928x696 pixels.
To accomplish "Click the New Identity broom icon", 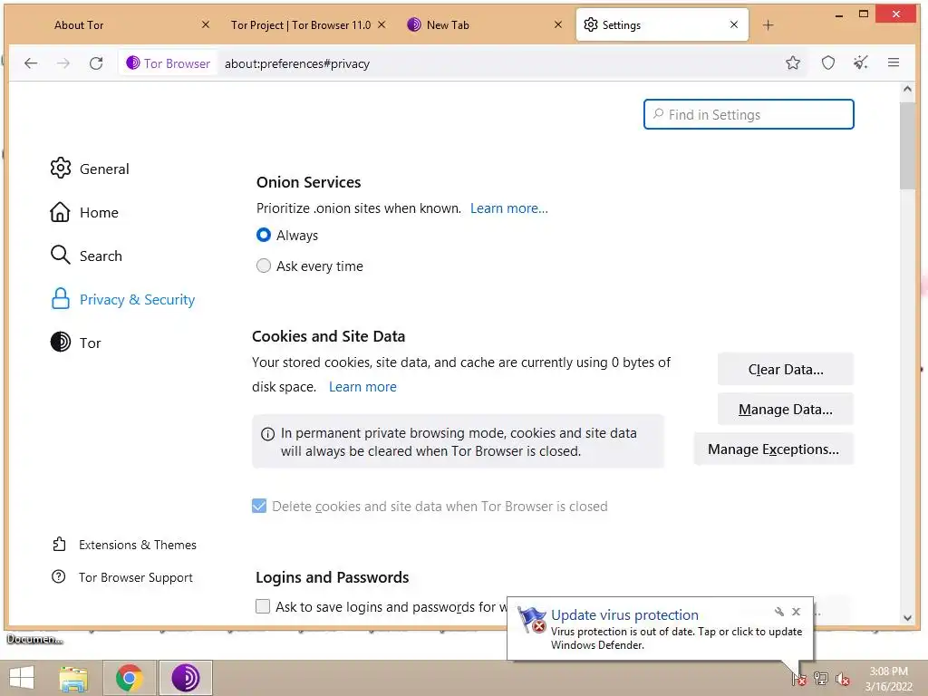I will 861,63.
